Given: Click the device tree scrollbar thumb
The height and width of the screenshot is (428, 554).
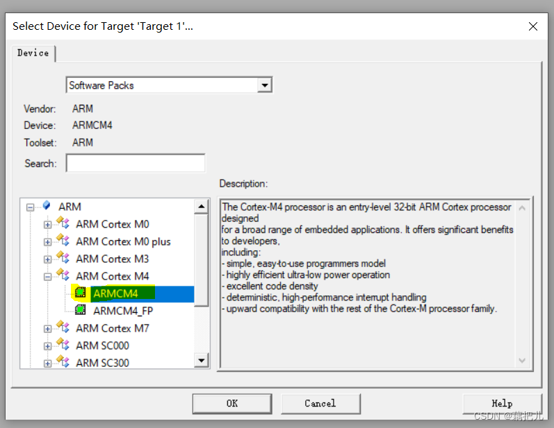Looking at the screenshot, I should point(202,260).
